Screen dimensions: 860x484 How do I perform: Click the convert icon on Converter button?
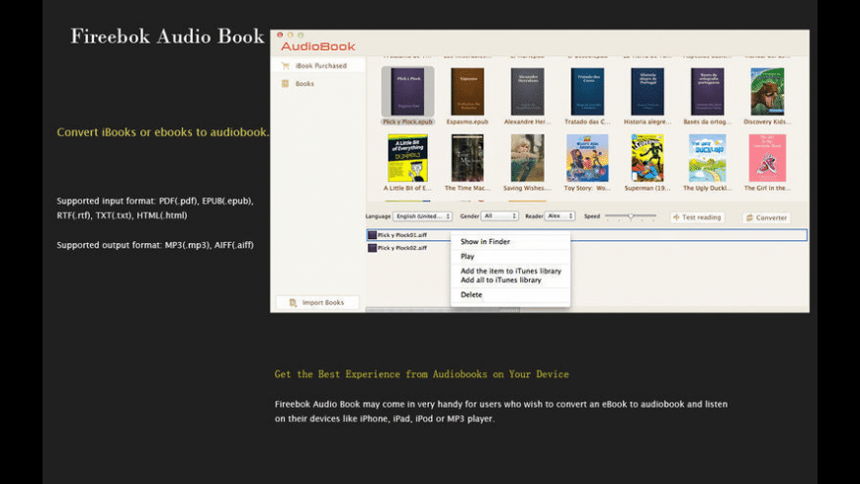click(x=749, y=217)
